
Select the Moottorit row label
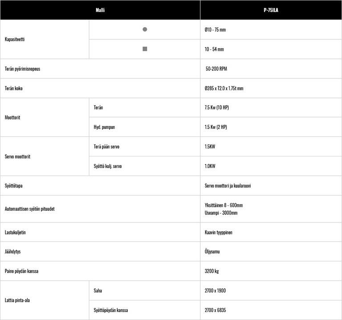pyautogui.click(x=13, y=118)
